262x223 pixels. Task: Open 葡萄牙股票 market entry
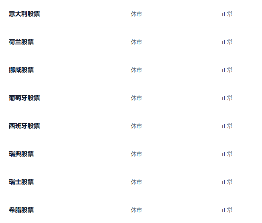[24, 98]
